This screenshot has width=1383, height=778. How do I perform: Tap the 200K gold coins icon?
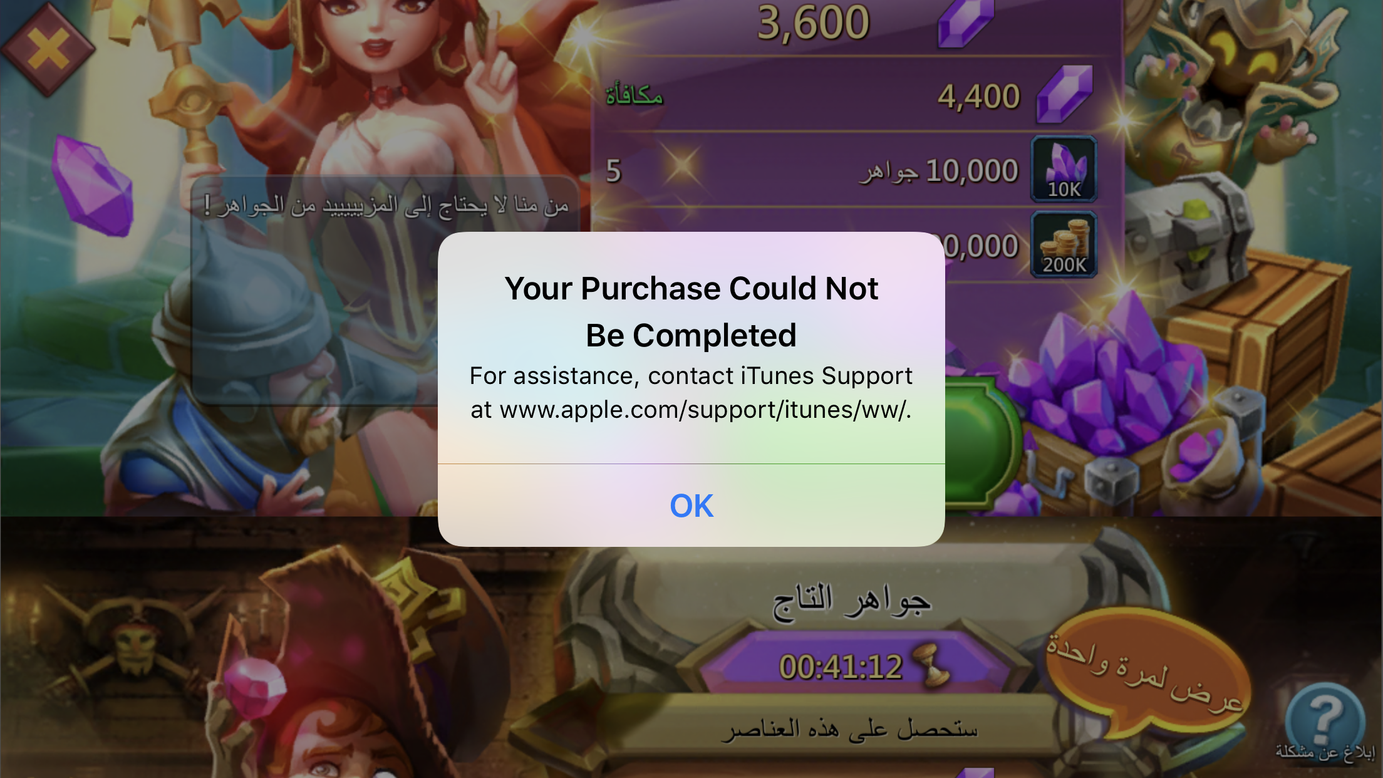(1064, 245)
